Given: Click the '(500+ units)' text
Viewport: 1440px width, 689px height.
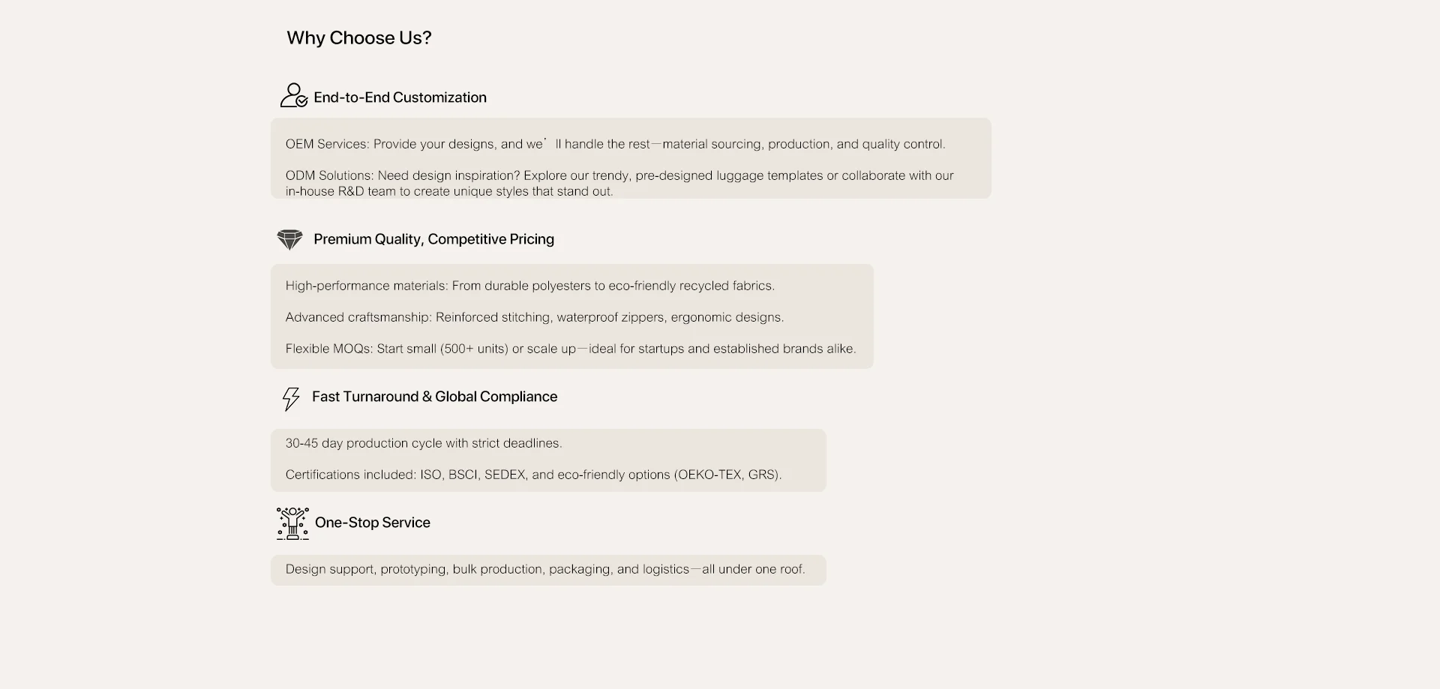Looking at the screenshot, I should 474,349.
